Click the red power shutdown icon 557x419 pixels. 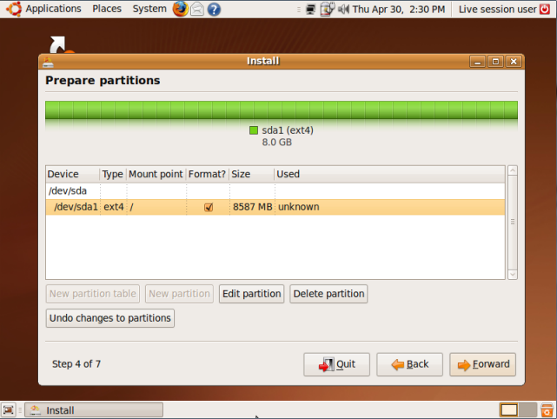[x=545, y=9]
